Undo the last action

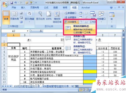pos(15,3)
